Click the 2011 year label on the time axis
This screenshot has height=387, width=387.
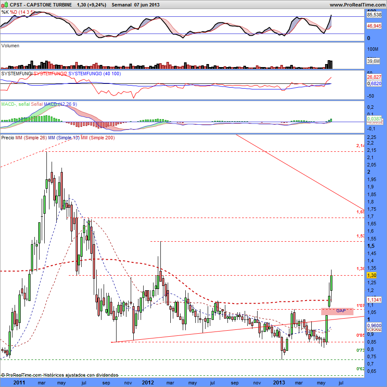tap(19, 383)
